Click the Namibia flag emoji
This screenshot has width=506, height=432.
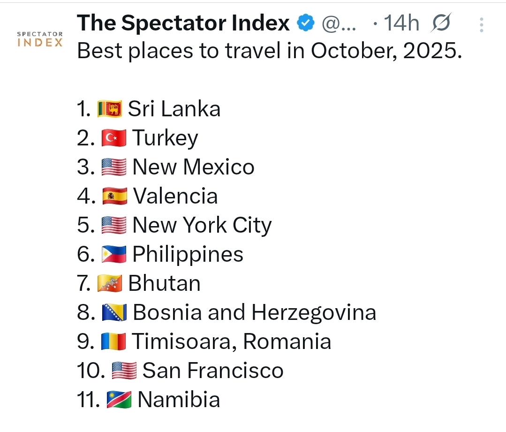click(x=119, y=400)
